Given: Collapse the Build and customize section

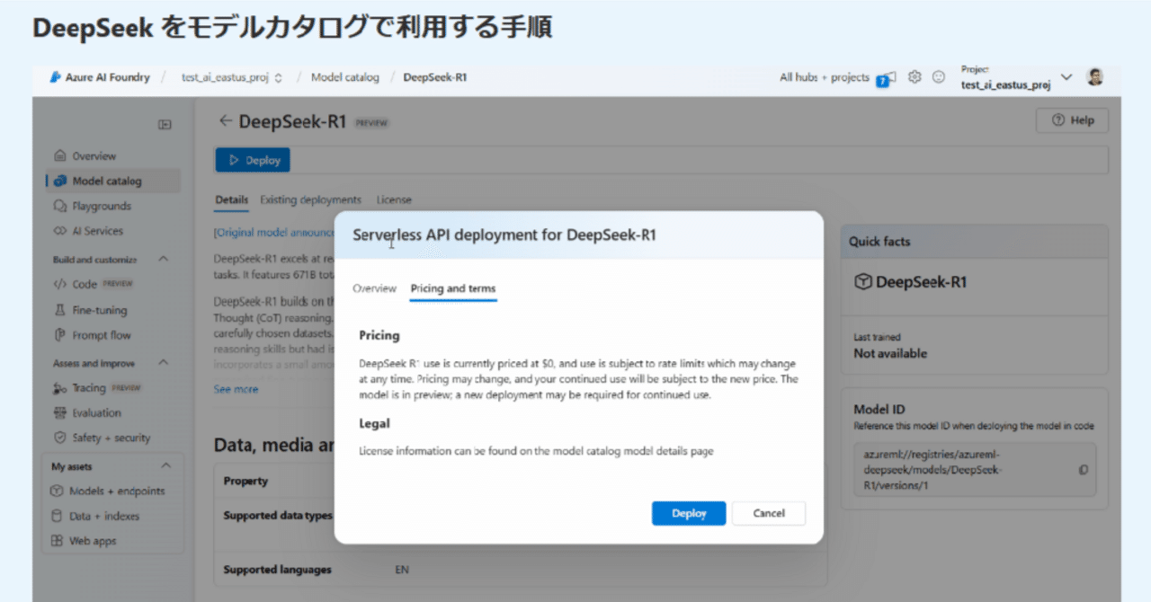Looking at the screenshot, I should pyautogui.click(x=161, y=259).
